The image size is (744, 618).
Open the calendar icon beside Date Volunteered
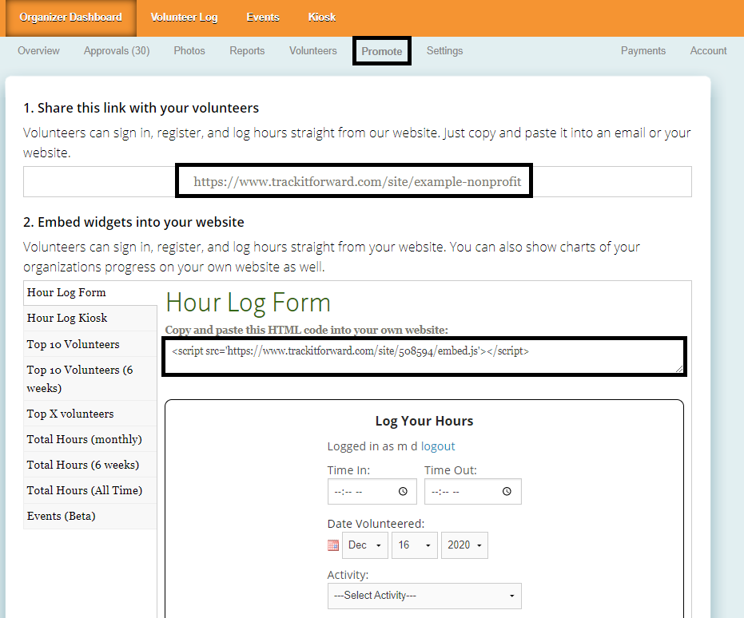coord(333,545)
